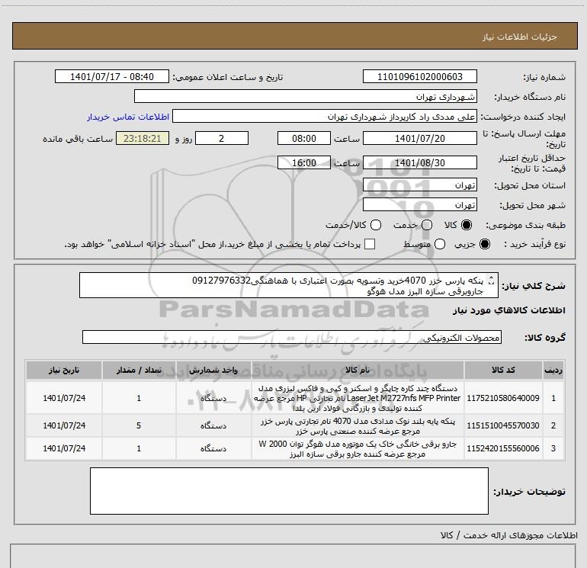587x568 pixels.
Task: Click the need date 1401/07/24 in row 3
Action: pyautogui.click(x=64, y=448)
